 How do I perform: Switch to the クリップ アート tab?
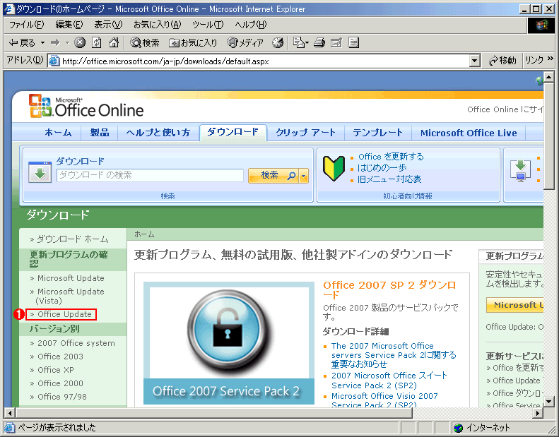(305, 133)
